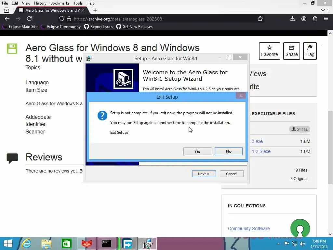Click Yes in Exit Setup dialog

pyautogui.click(x=197, y=151)
